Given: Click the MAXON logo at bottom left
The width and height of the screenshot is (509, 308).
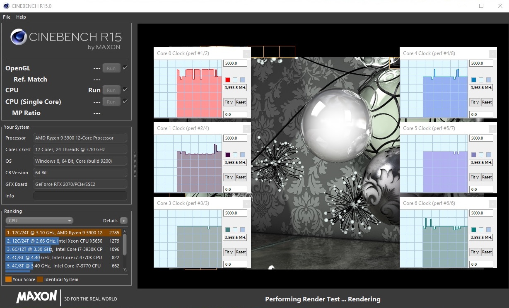Looking at the screenshot, I should 36,296.
